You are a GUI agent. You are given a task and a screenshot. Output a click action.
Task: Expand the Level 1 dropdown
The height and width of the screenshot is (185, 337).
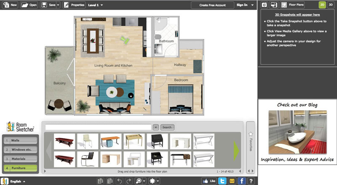[x=95, y=5]
